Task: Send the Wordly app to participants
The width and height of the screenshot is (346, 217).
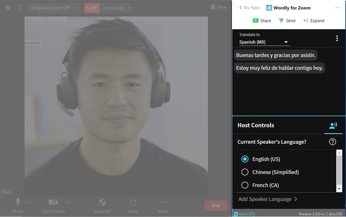Action: coord(287,21)
